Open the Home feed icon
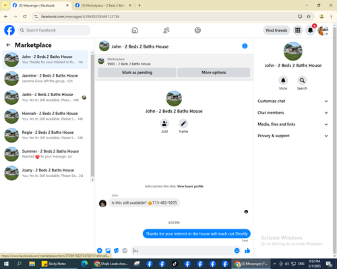This screenshot has width=337, height=269. tap(135, 30)
